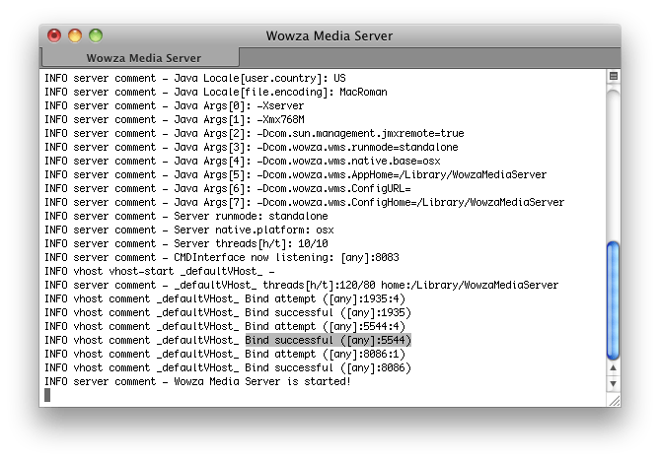Click the scrollbar down arrow
This screenshot has width=660, height=461.
click(x=614, y=384)
